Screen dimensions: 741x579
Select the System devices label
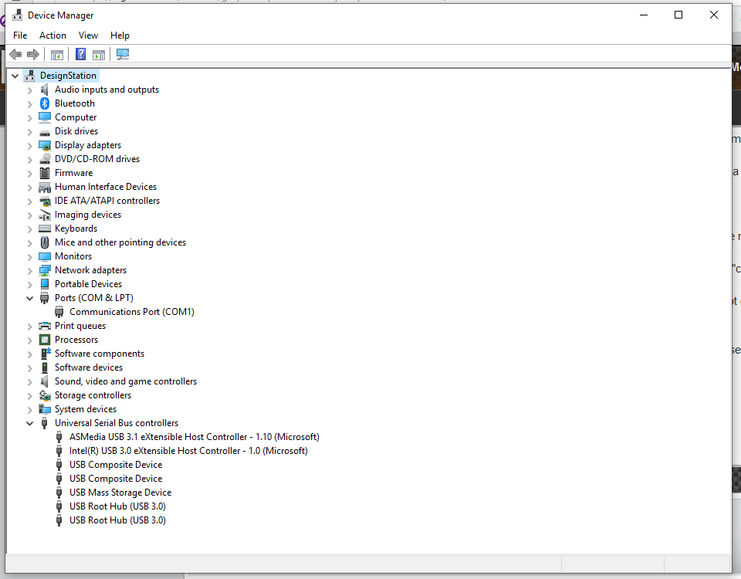click(86, 409)
